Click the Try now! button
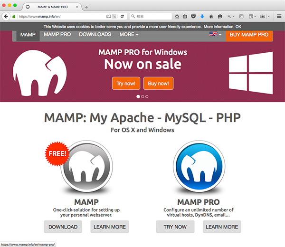285x247 pixels. [x=126, y=84]
